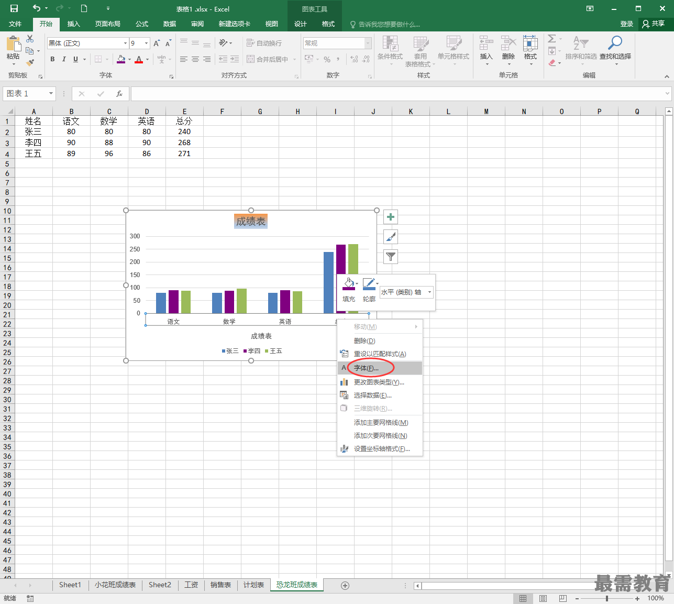Expand Merge and Center dropdown arrow
The width and height of the screenshot is (674, 604).
tap(294, 59)
